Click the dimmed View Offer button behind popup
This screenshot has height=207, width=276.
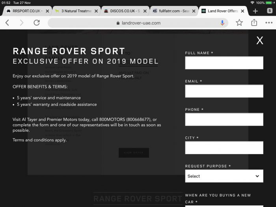[134, 153]
